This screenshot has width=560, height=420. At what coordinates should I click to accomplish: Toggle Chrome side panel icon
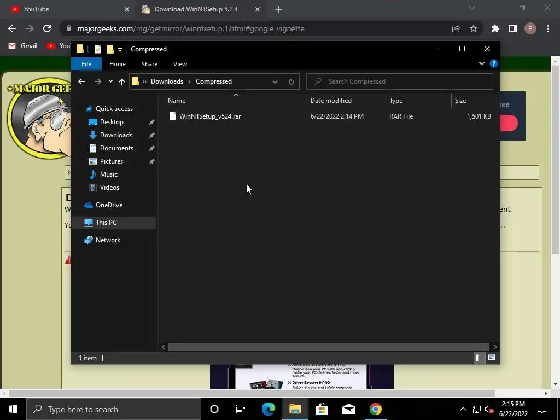(513, 28)
